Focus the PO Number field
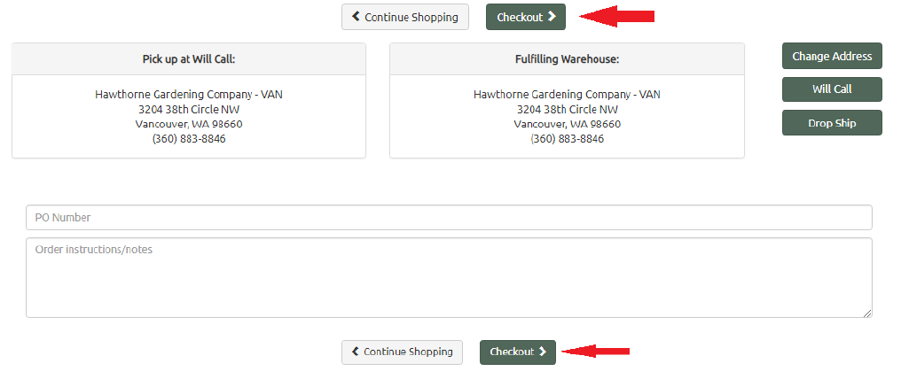The image size is (909, 379). click(449, 218)
